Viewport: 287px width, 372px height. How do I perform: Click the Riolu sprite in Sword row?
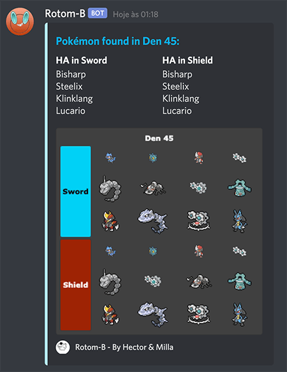(110, 158)
